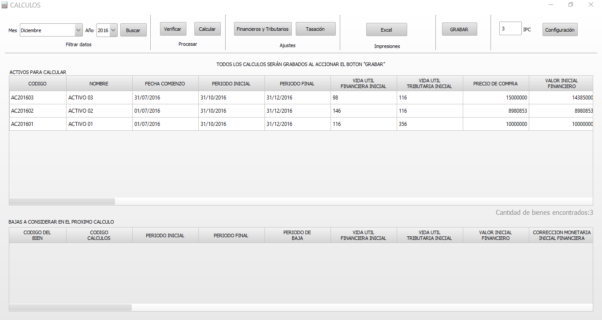Export using the Excel button
602x320 pixels.
(386, 30)
